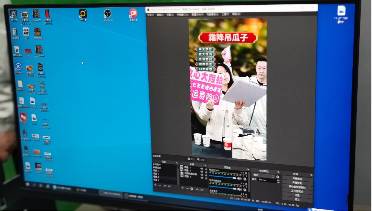Remove selected scene with minus icon
Viewport: 372px width, 211px height.
160,185
